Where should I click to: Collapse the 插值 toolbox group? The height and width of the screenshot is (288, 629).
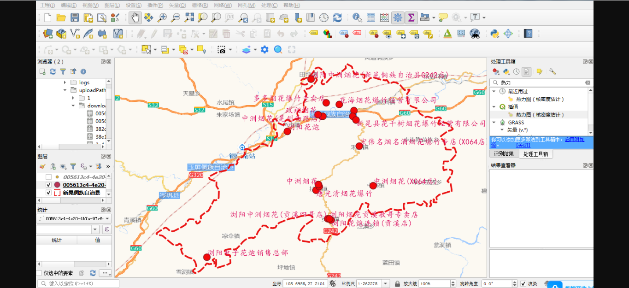[x=494, y=106]
